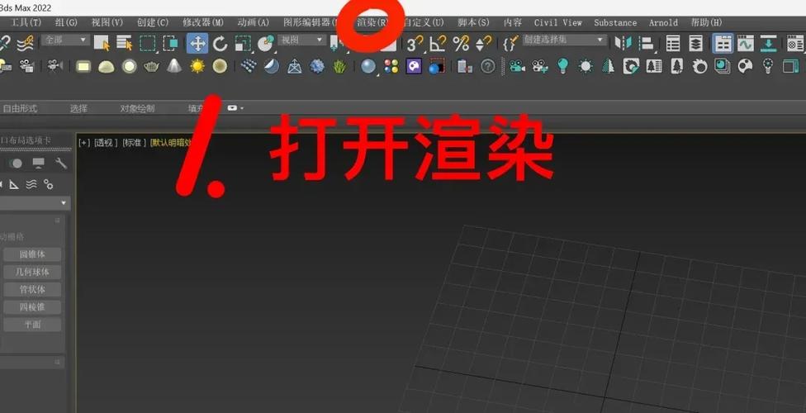Activate the Select and Scale tool

(243, 44)
